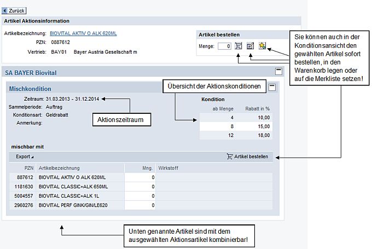Click the ab Menge 12 condition cell
Viewport: 372px width, 249px height.
point(231,135)
